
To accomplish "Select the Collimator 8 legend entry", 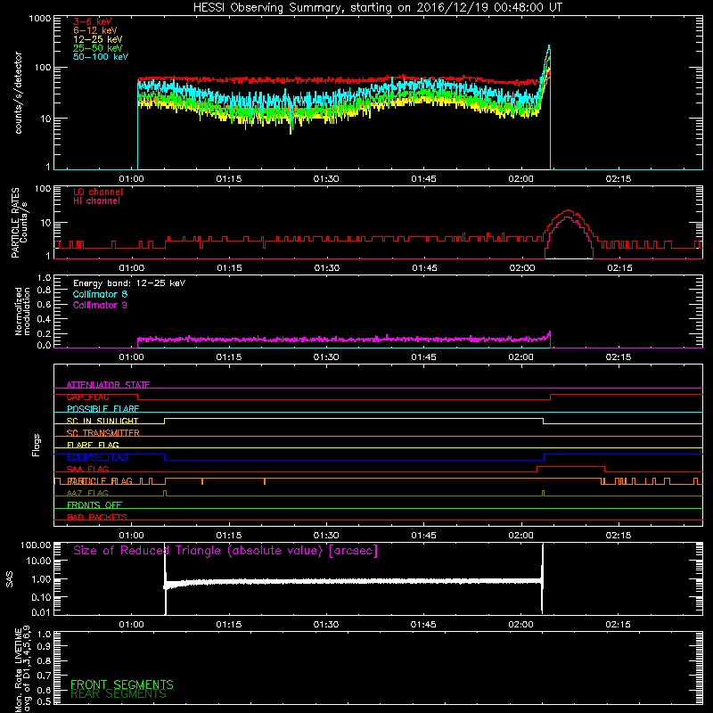I will point(100,294).
